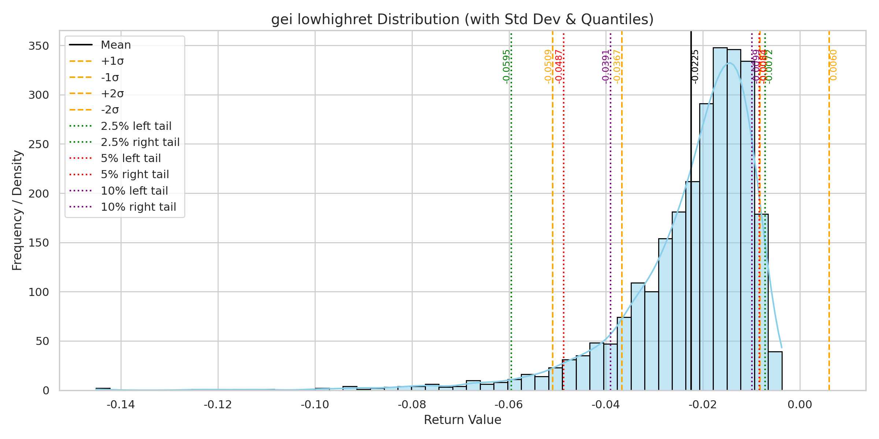This screenshot has height=439, width=879.
Task: Click the Mean legend entry
Action: [x=116, y=45]
